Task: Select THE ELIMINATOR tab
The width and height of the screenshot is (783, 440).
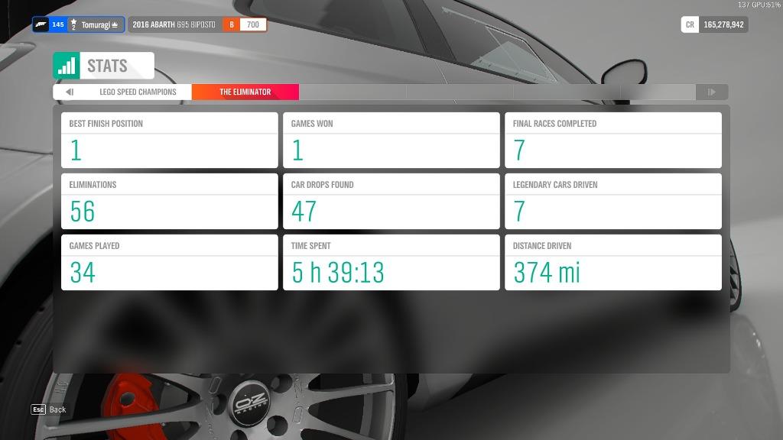Action: coord(244,92)
